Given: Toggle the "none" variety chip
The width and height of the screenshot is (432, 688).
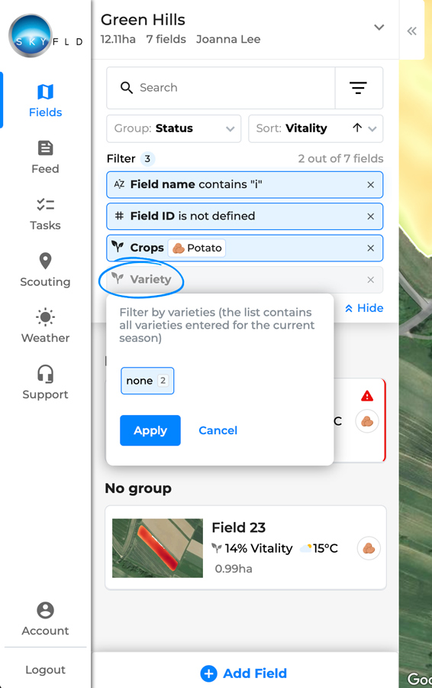Looking at the screenshot, I should coord(147,381).
